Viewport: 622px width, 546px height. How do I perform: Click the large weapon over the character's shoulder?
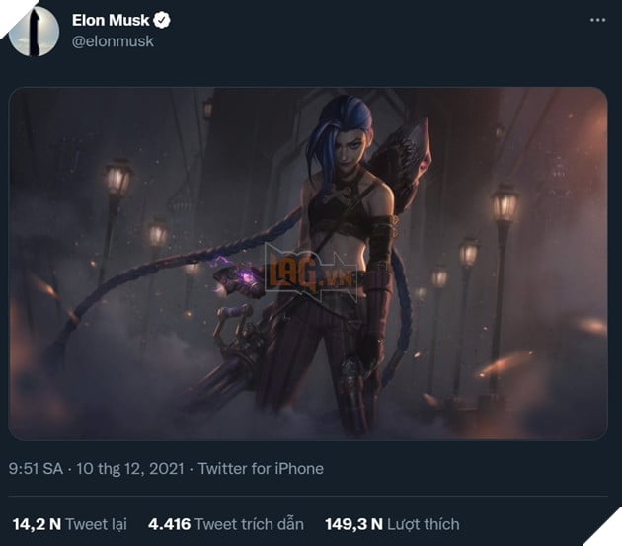tap(407, 158)
